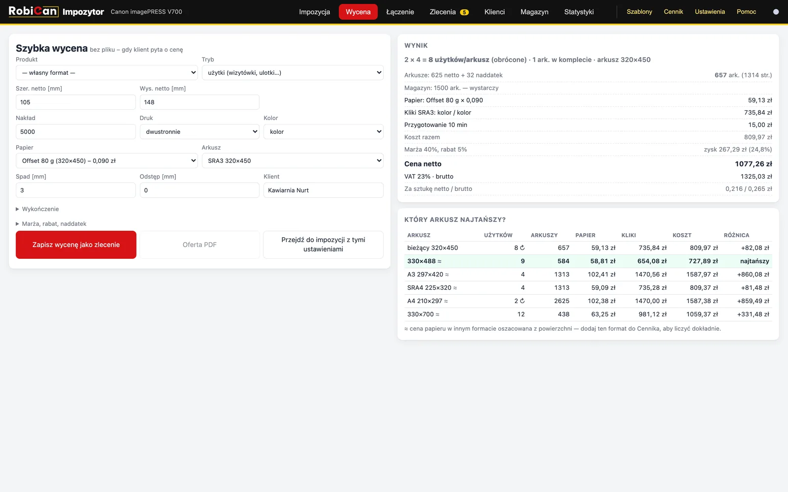
Task: Expand the Wykończenie section
Action: (x=37, y=209)
